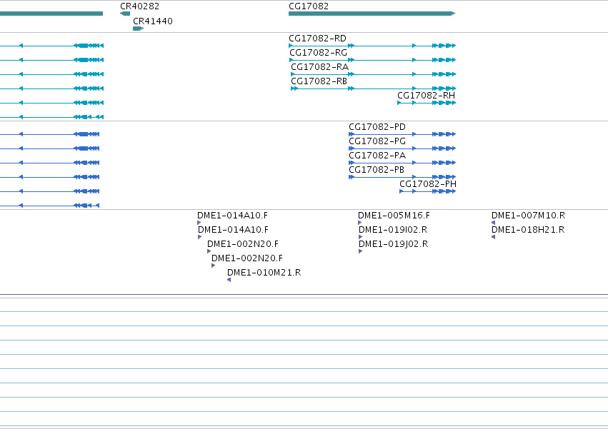Screen dimensions: 608x429
Task: Open transcript CG17082-RA label
Action: point(320,67)
